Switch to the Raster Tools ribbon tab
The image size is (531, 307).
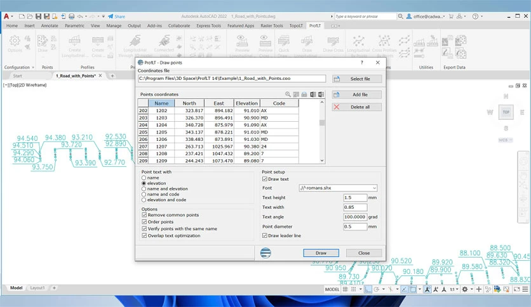(272, 26)
